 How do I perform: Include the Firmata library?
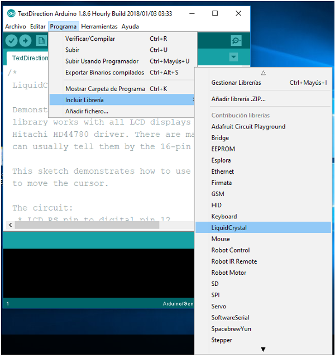click(263, 183)
